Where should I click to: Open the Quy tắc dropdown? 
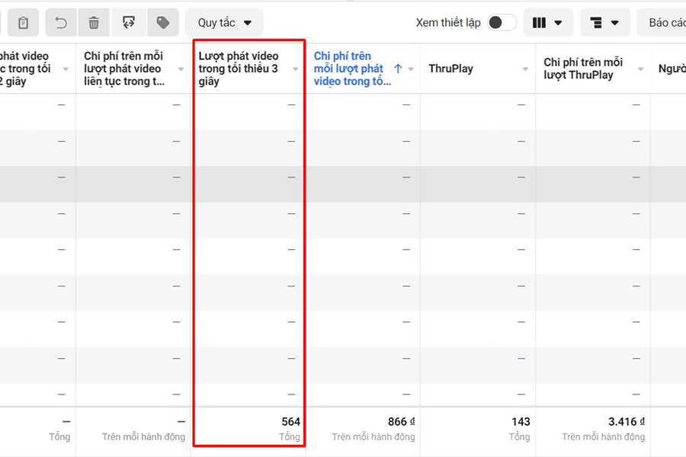click(x=224, y=23)
